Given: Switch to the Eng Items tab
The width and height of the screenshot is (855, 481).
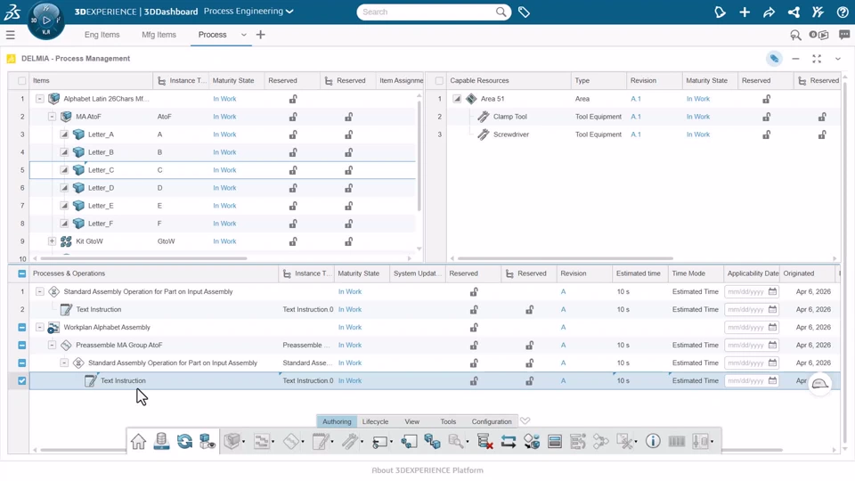Looking at the screenshot, I should click(102, 35).
